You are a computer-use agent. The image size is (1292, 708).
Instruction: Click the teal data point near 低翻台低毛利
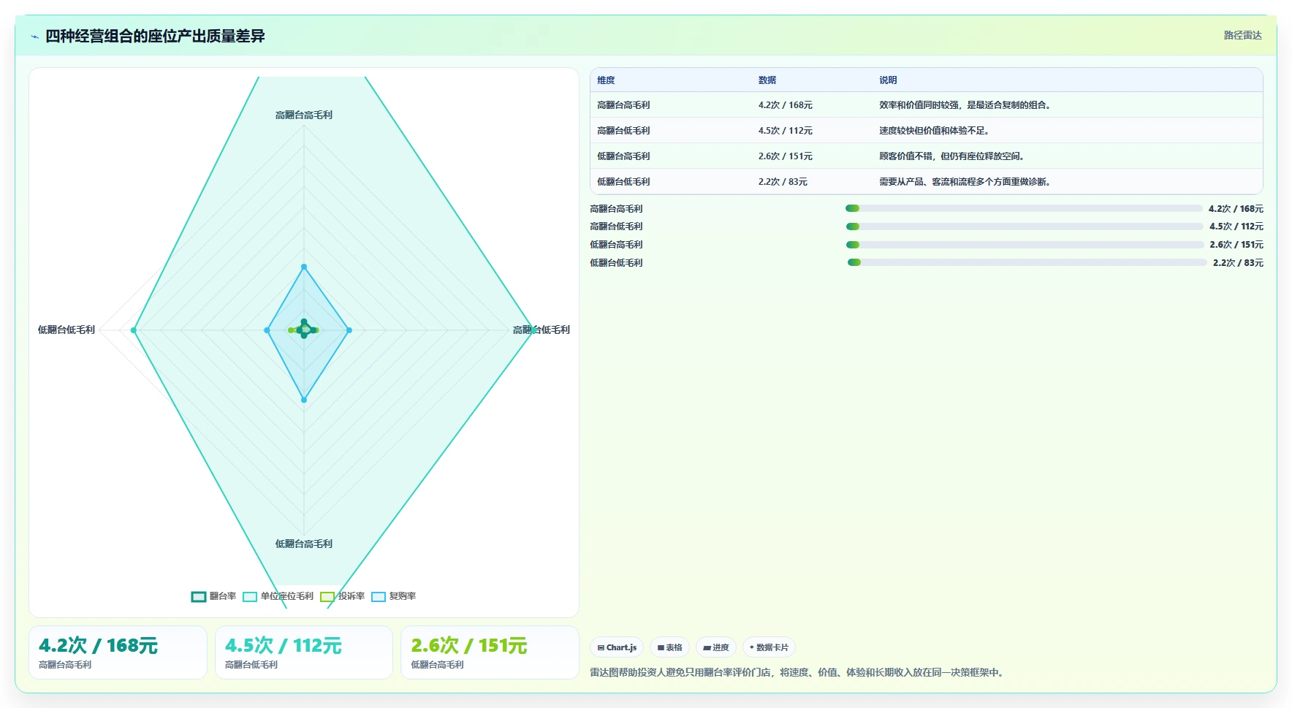point(134,330)
